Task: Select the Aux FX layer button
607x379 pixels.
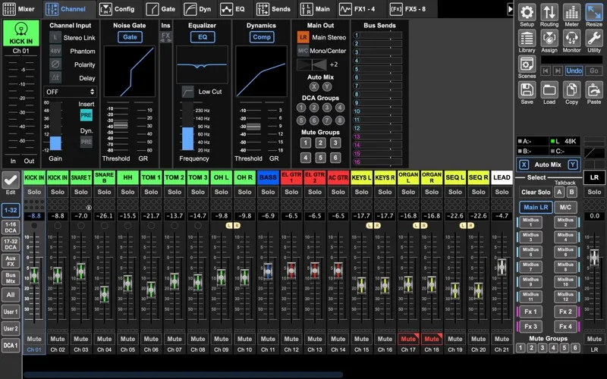Action: tap(11, 261)
